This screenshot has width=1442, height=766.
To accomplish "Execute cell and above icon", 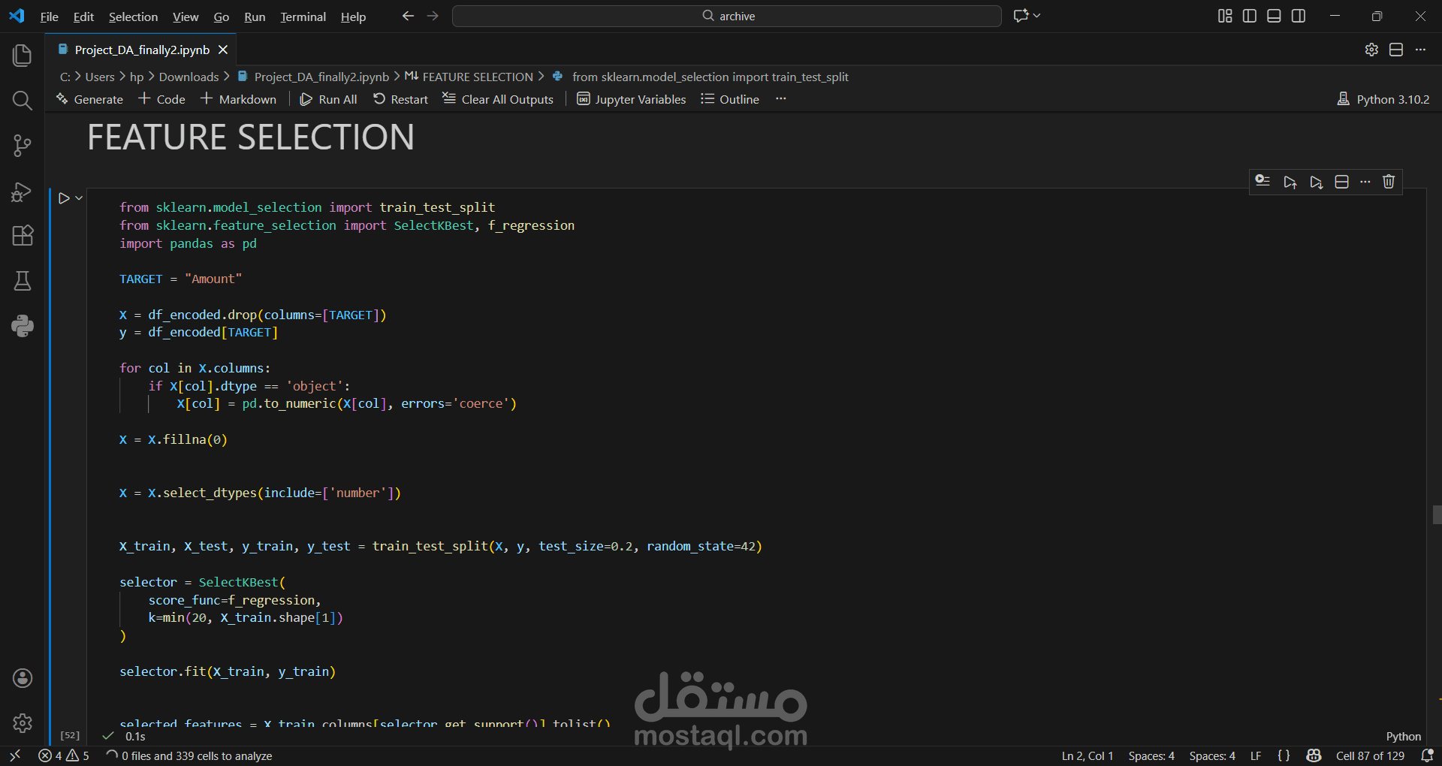I will coord(1290,182).
